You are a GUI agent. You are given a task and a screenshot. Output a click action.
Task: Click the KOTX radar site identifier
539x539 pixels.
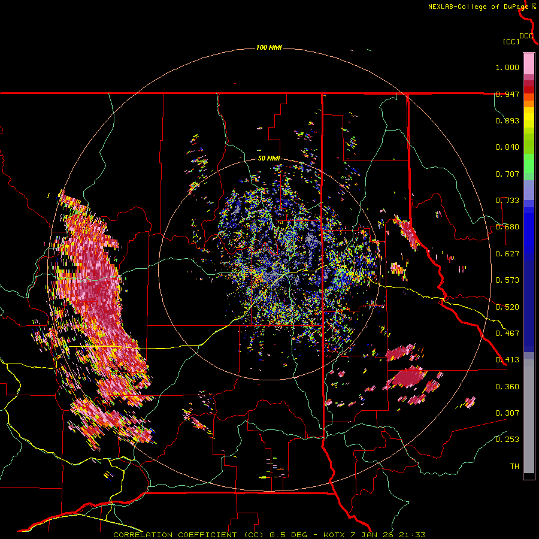point(334,535)
